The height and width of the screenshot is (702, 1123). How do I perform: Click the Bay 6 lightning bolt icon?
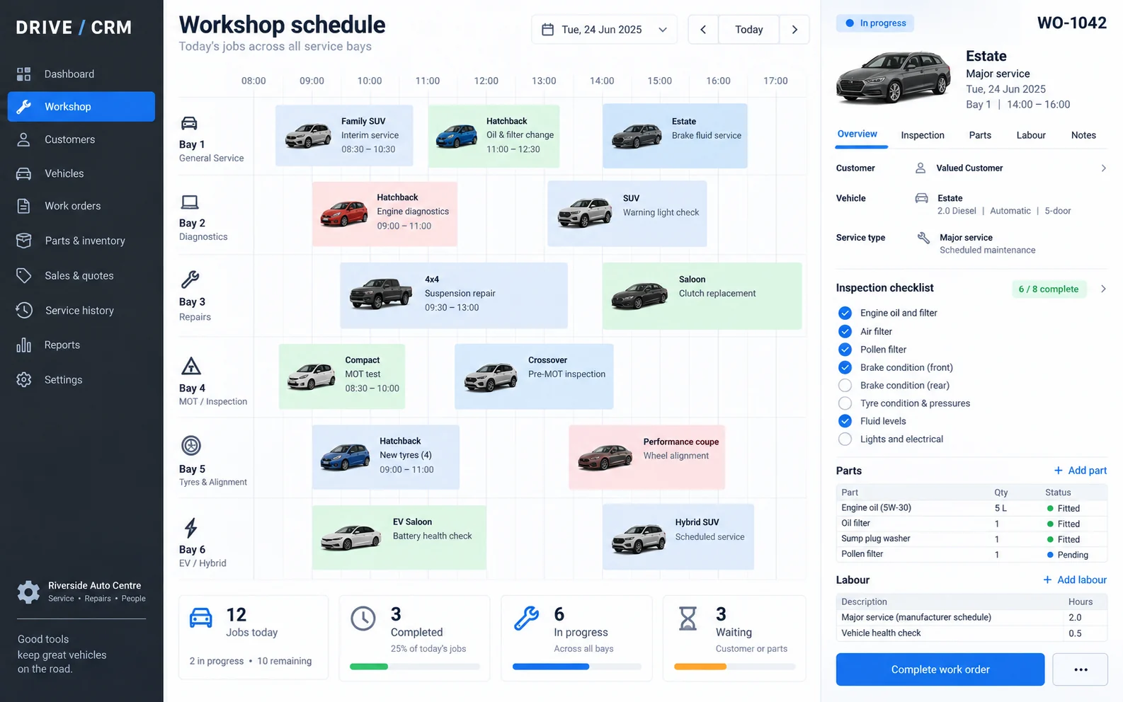pos(190,528)
